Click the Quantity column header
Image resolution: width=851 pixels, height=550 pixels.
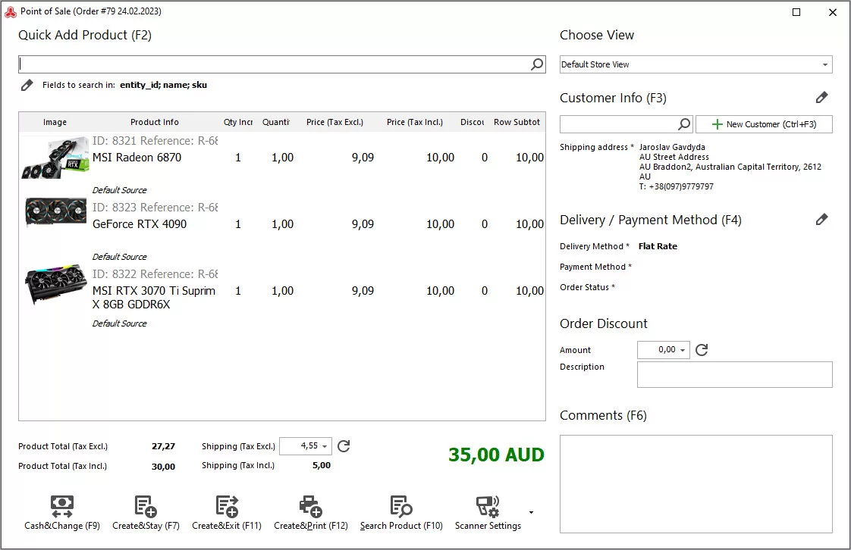[x=276, y=122]
